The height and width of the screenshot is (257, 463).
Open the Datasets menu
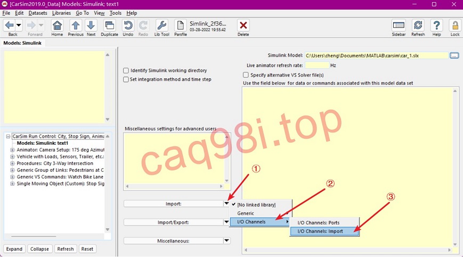pos(38,13)
